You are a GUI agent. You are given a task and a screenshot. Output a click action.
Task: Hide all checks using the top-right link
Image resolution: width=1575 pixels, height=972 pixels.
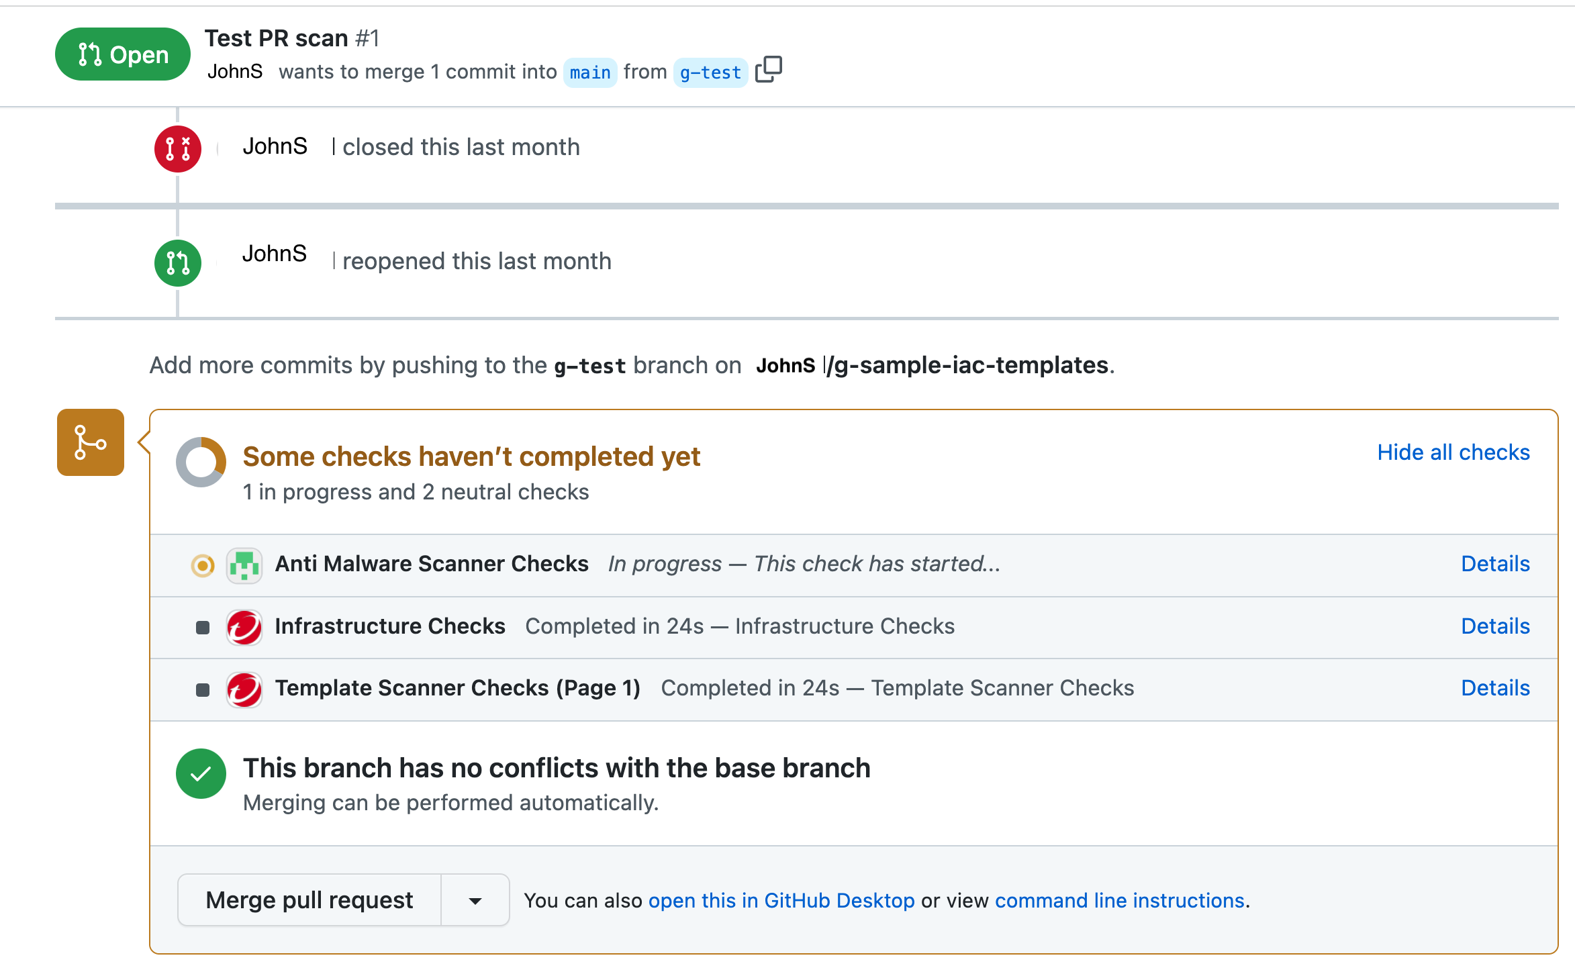click(x=1452, y=452)
